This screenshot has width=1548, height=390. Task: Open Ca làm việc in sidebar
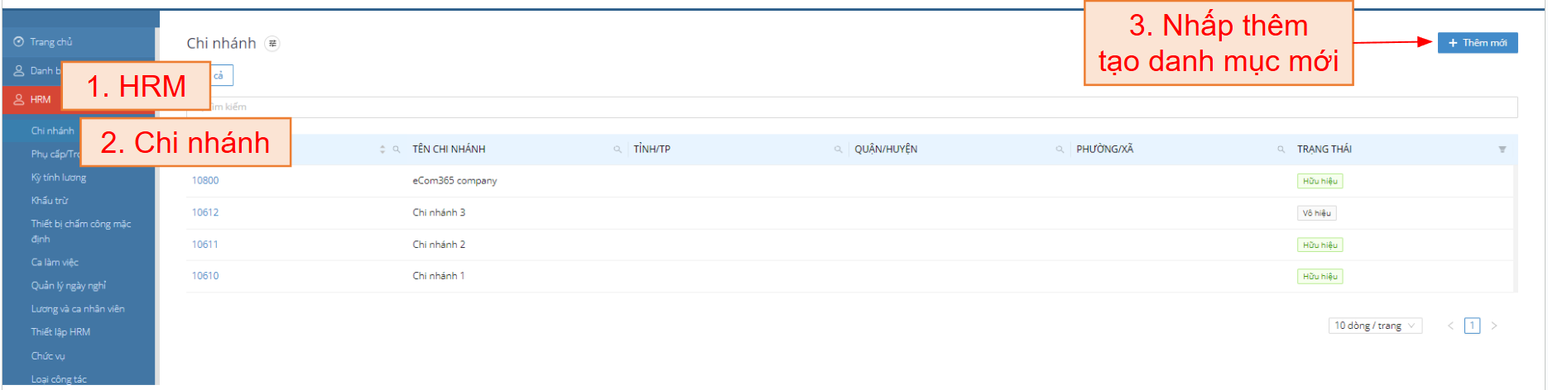click(55, 262)
